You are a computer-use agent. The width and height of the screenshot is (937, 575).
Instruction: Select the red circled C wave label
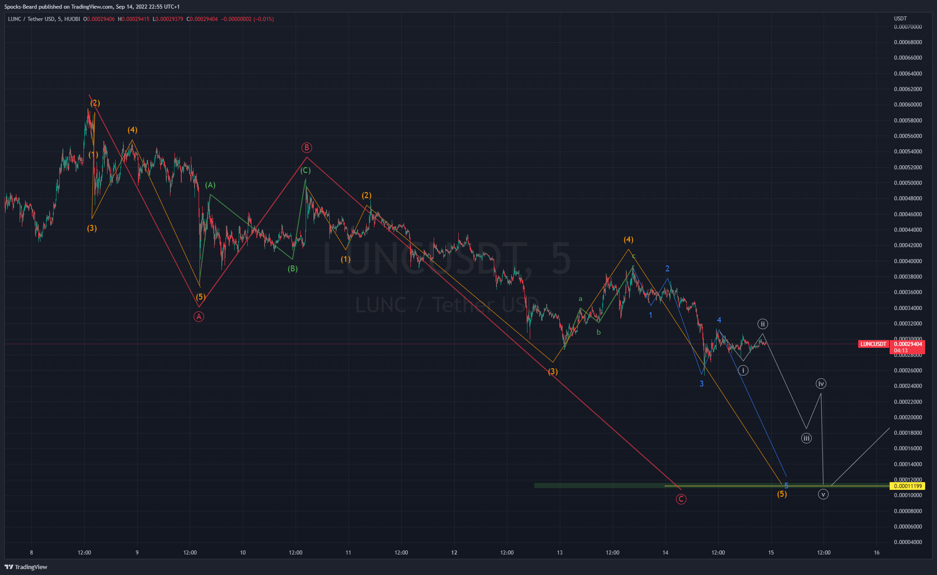tap(681, 499)
